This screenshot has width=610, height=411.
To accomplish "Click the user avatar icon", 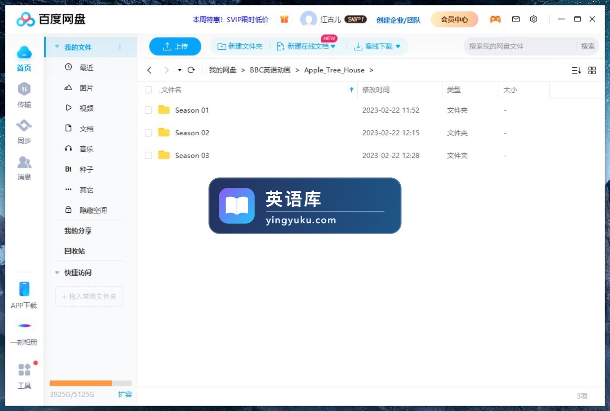I will tap(308, 19).
